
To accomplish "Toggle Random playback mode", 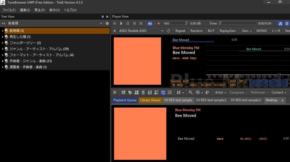I will 196,31.
